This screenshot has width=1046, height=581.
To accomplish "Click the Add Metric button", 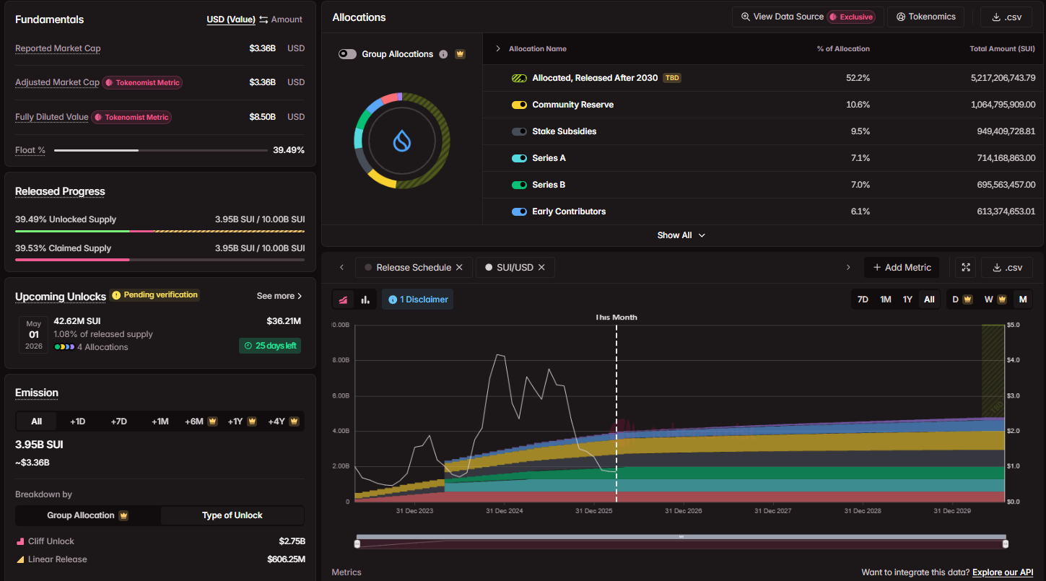I will tap(902, 268).
